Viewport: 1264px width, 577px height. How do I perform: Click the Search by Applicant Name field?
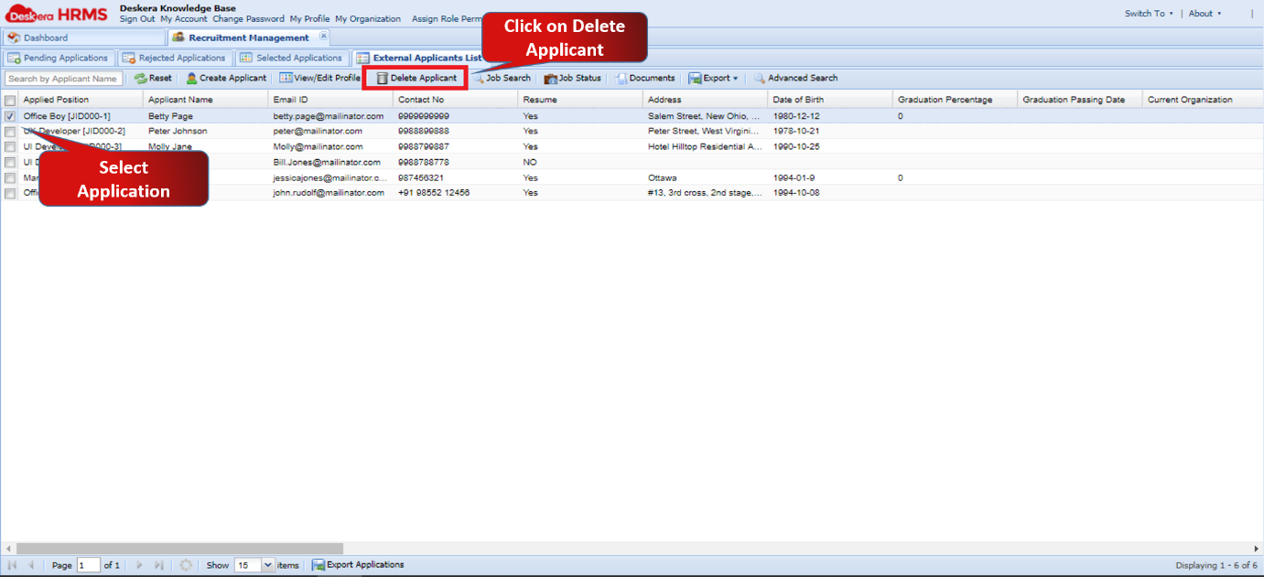click(x=62, y=78)
